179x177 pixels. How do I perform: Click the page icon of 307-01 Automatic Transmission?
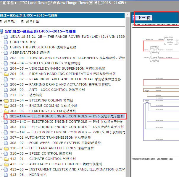[6, 137]
